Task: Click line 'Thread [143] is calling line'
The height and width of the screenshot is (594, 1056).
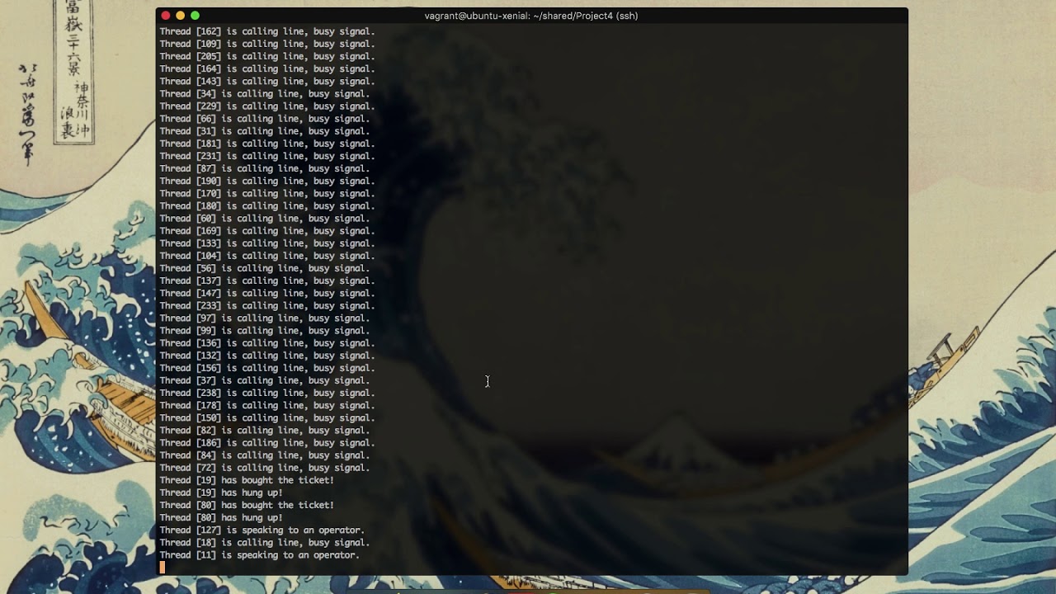Action: 267,81
